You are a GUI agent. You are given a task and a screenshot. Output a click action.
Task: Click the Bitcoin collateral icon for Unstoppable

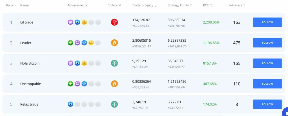point(114,84)
